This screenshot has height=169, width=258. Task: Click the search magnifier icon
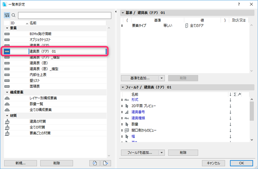14,15
